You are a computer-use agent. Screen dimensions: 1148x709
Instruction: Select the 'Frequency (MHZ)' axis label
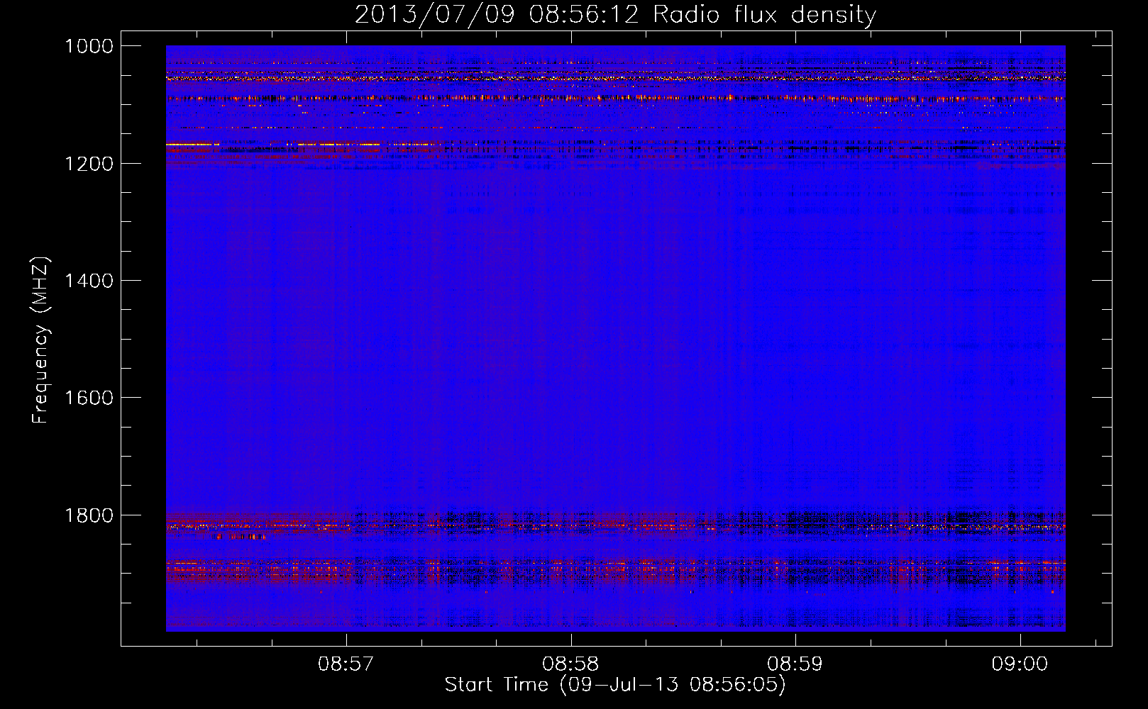coord(40,340)
